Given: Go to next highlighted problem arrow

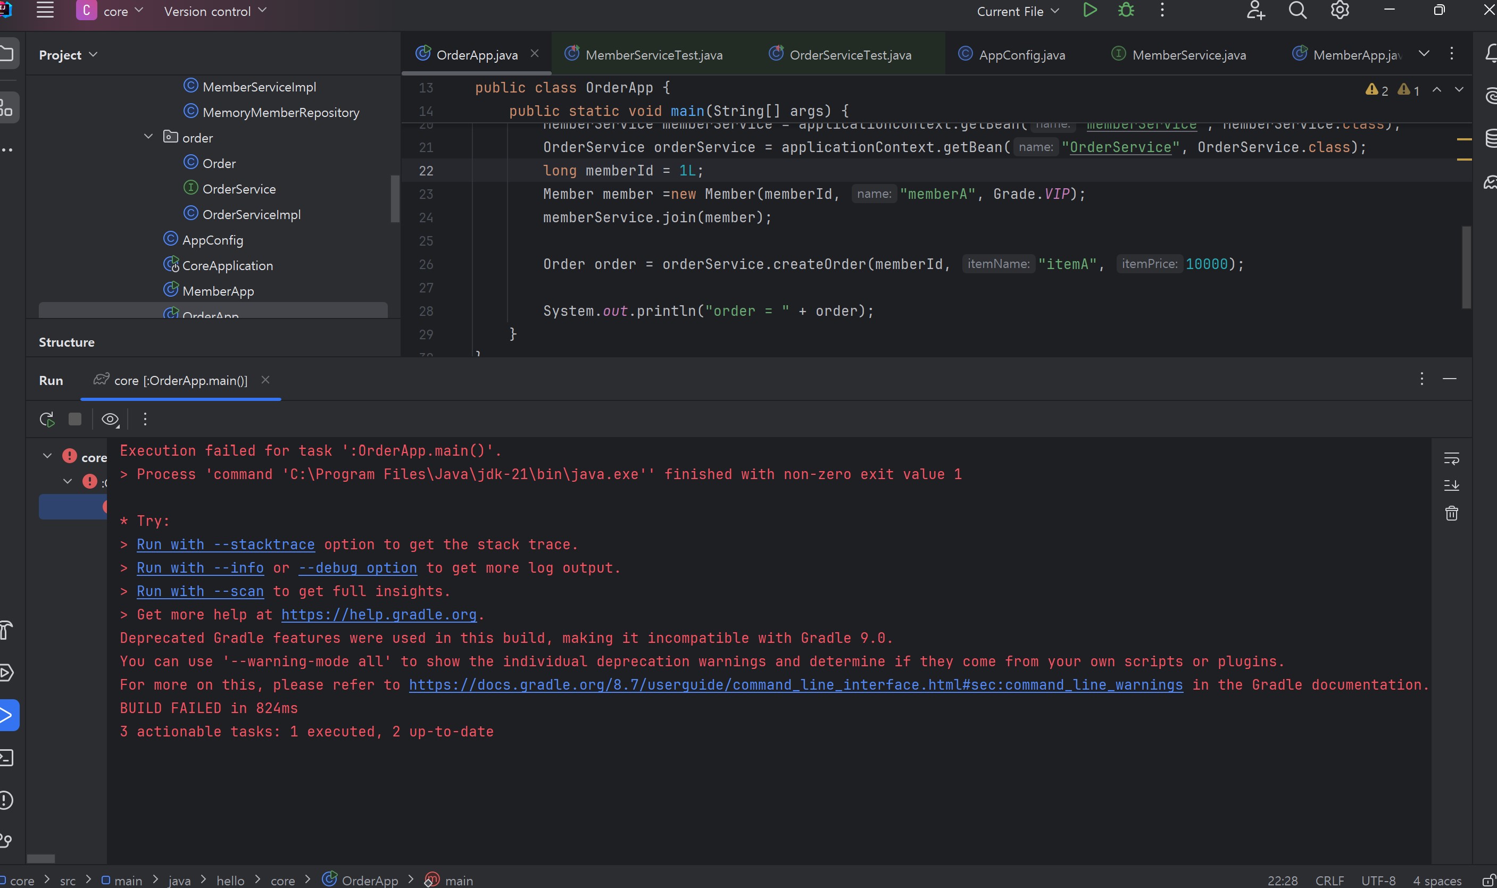Looking at the screenshot, I should [1459, 90].
